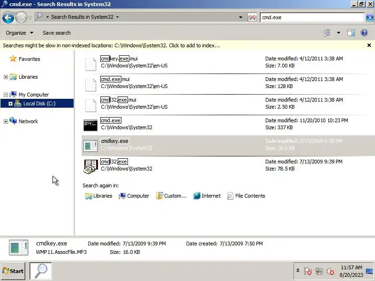Select Local Disk (C:) in the tree
The height and width of the screenshot is (281, 375).
coord(39,104)
